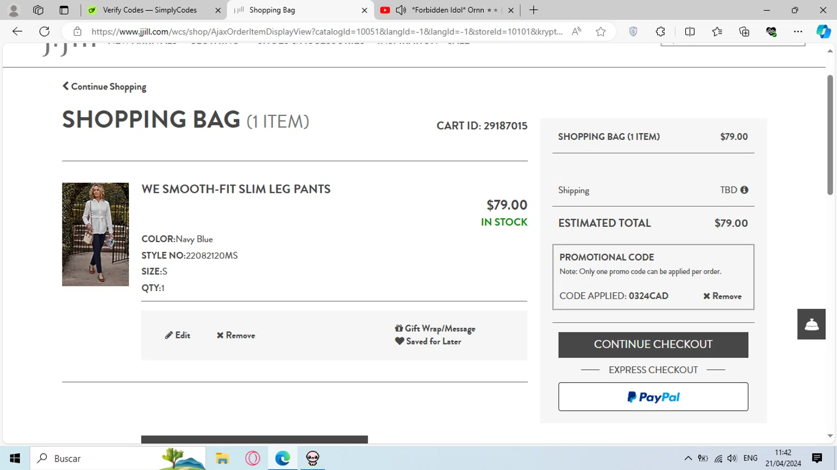Screen dimensions: 837x470
Task: Save the item for later
Action: pos(428,341)
